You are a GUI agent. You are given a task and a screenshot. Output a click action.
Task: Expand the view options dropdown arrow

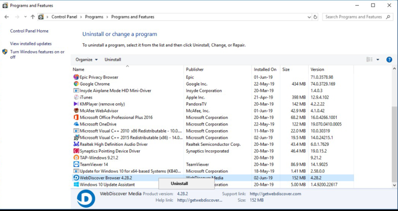point(378,60)
